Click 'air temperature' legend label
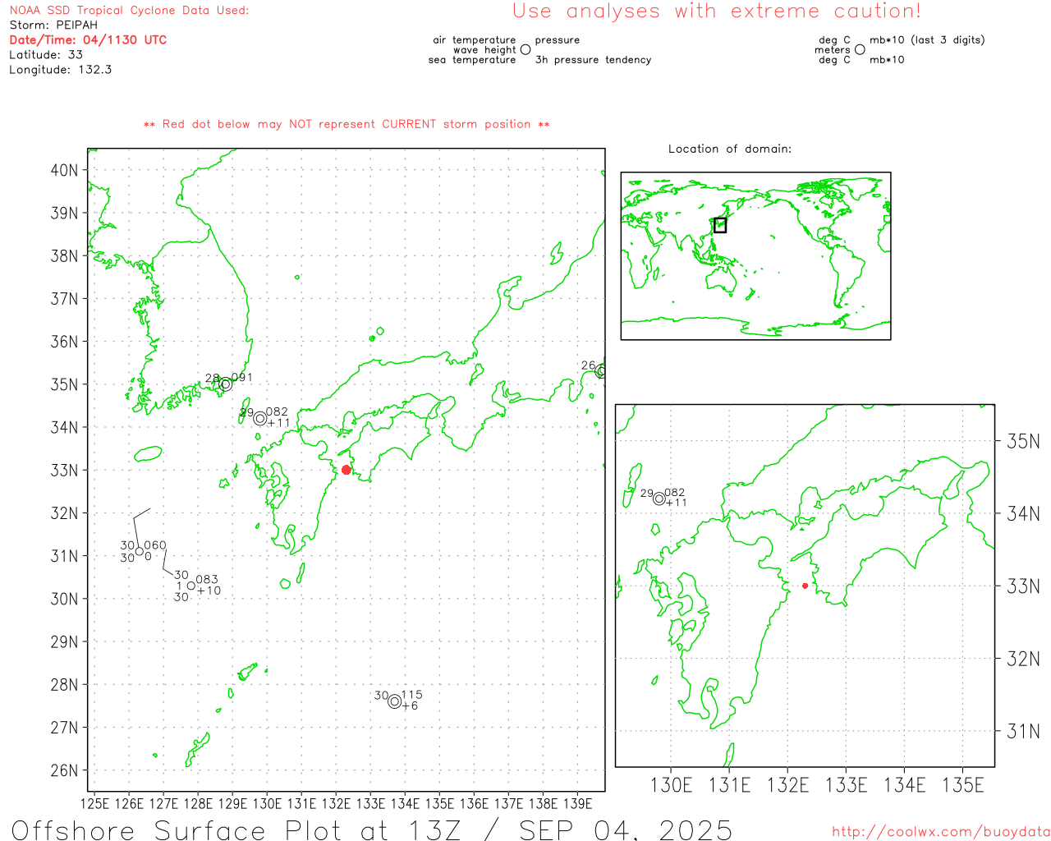 point(475,39)
